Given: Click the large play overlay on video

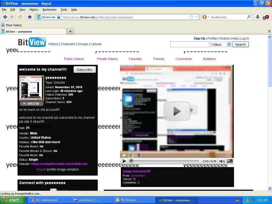Looking at the screenshot, I should (x=177, y=111).
